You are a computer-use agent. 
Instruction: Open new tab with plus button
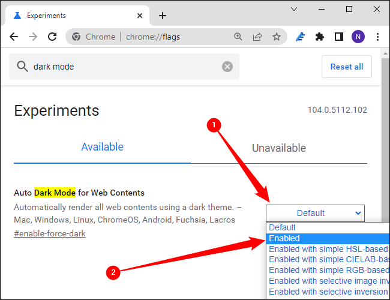coord(162,16)
